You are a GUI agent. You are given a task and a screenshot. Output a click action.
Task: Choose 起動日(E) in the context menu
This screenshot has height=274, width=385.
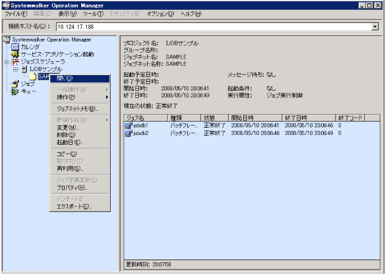pos(80,142)
